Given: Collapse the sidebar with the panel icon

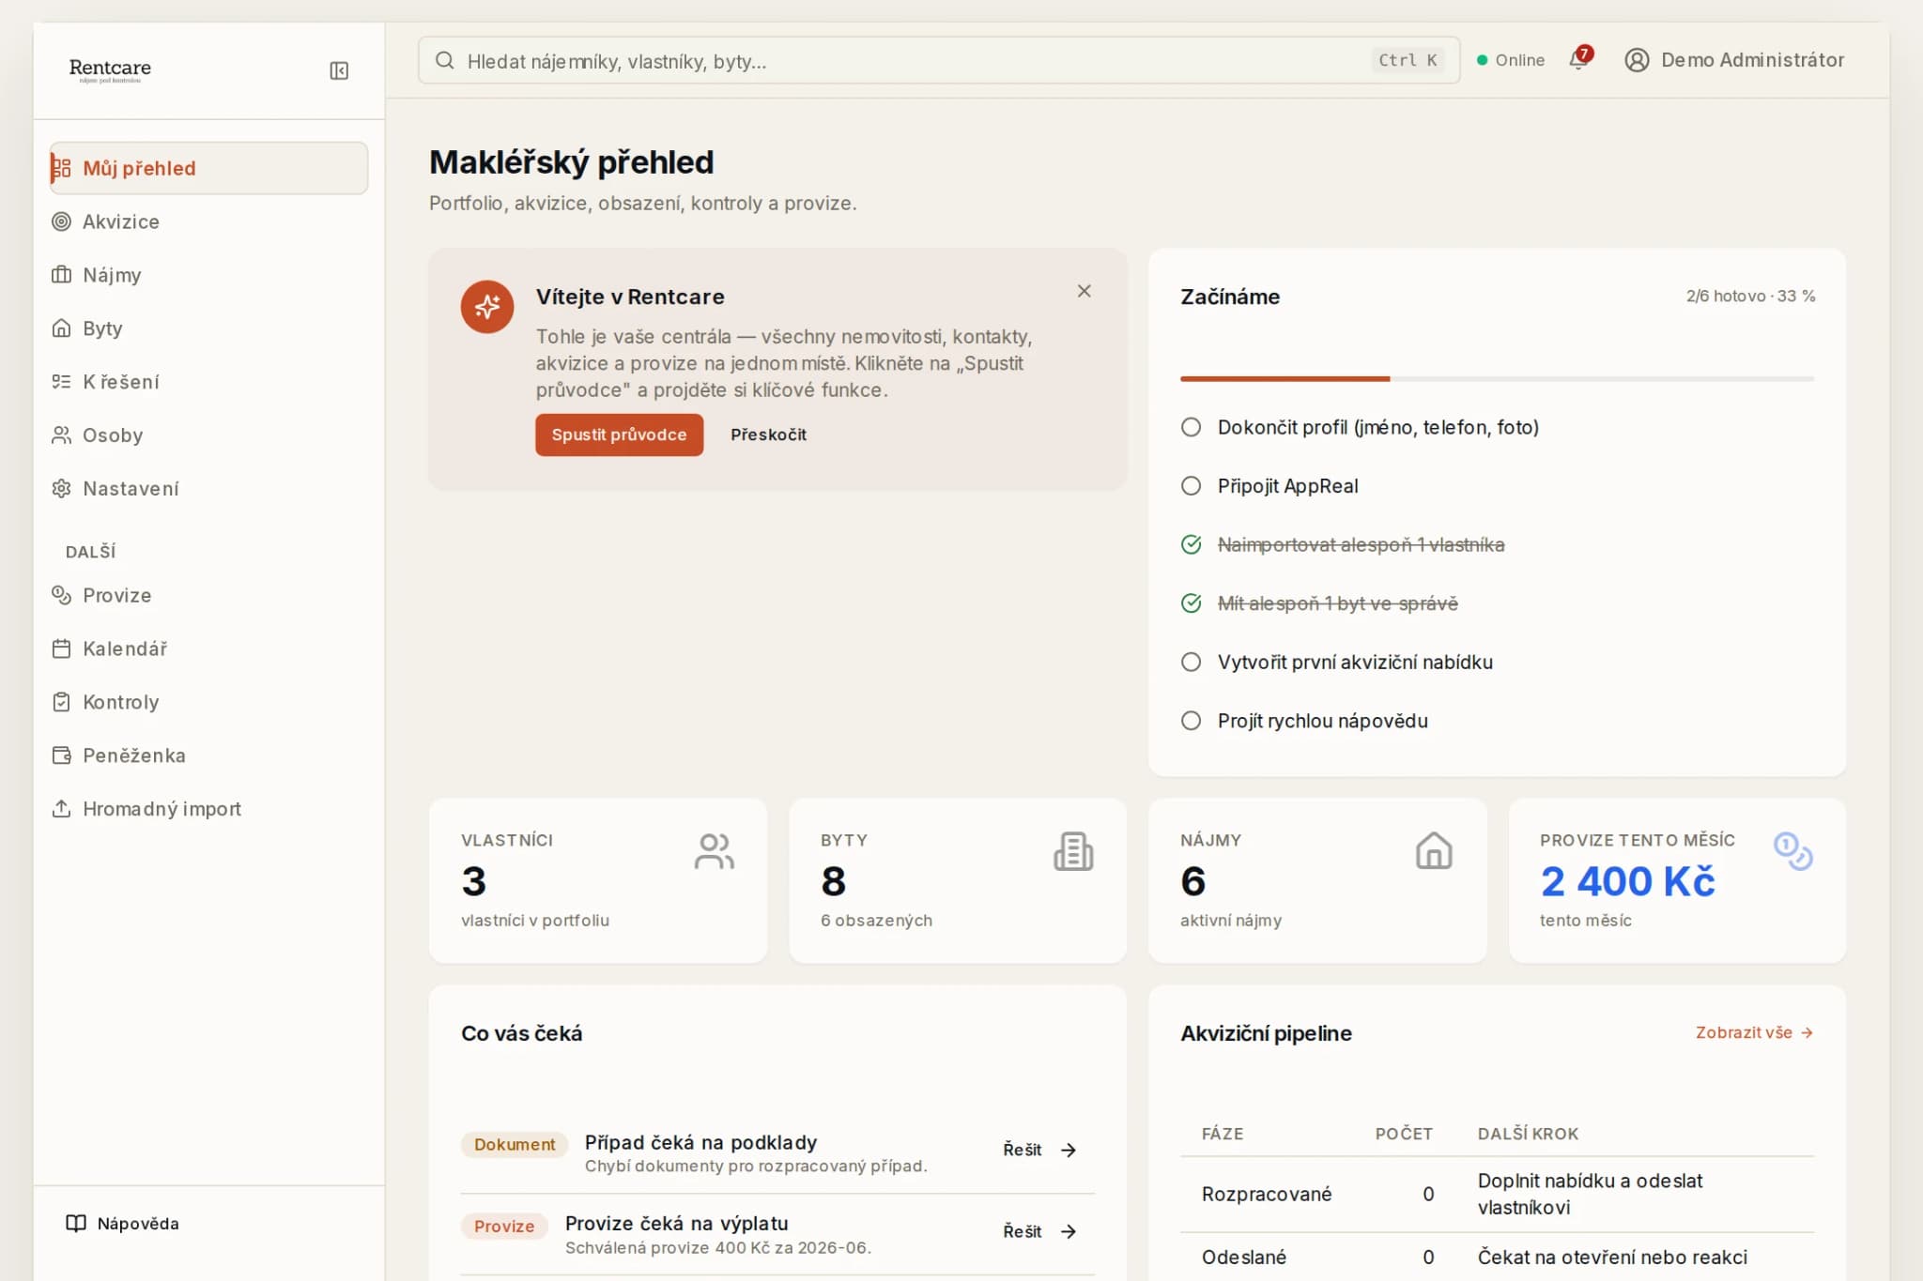Looking at the screenshot, I should (x=339, y=70).
